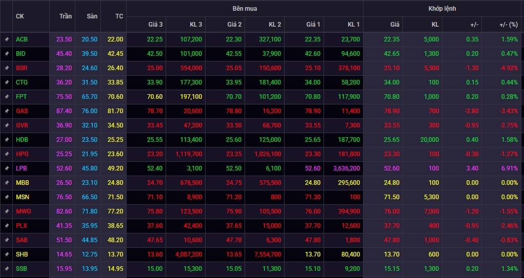Image resolution: width=524 pixels, height=278 pixels.
Task: Pin the SHB stock row
Action: coord(6,254)
